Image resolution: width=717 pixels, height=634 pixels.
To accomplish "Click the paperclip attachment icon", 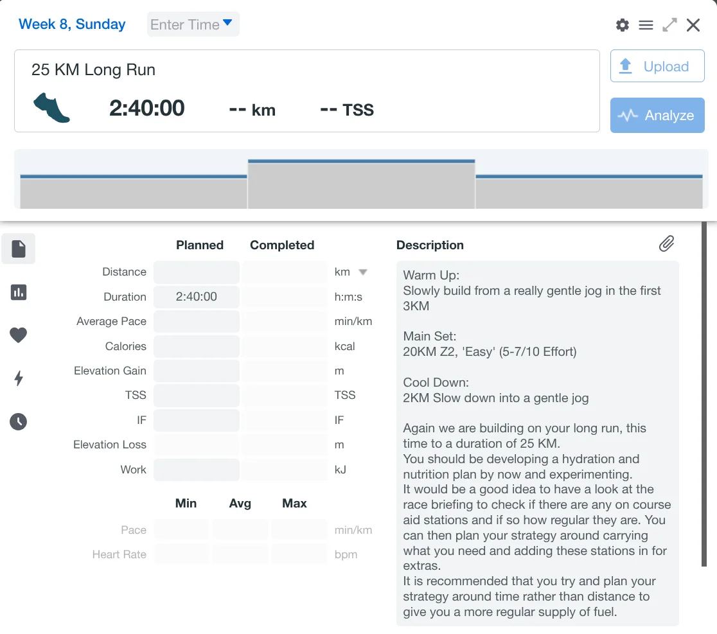I will coord(666,243).
